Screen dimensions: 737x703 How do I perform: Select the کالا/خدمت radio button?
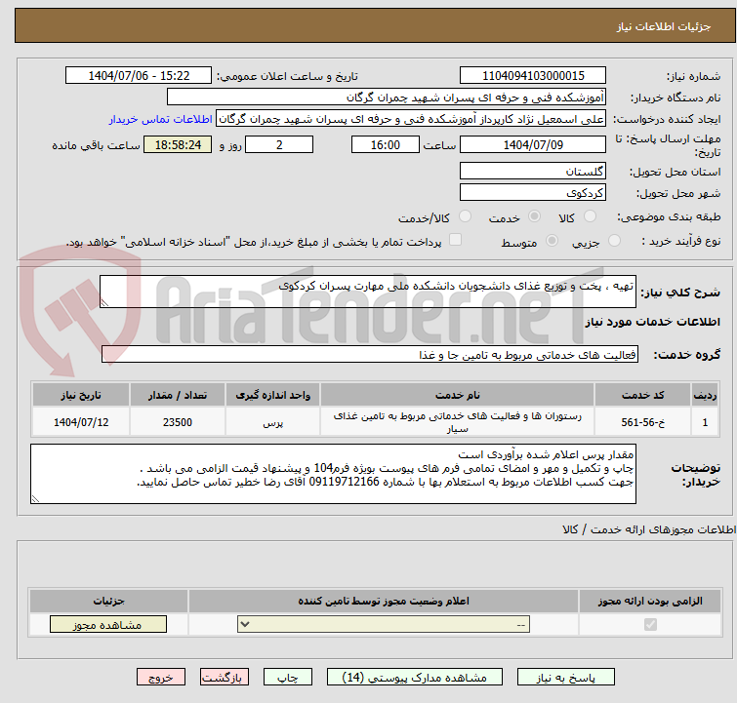[x=465, y=216]
